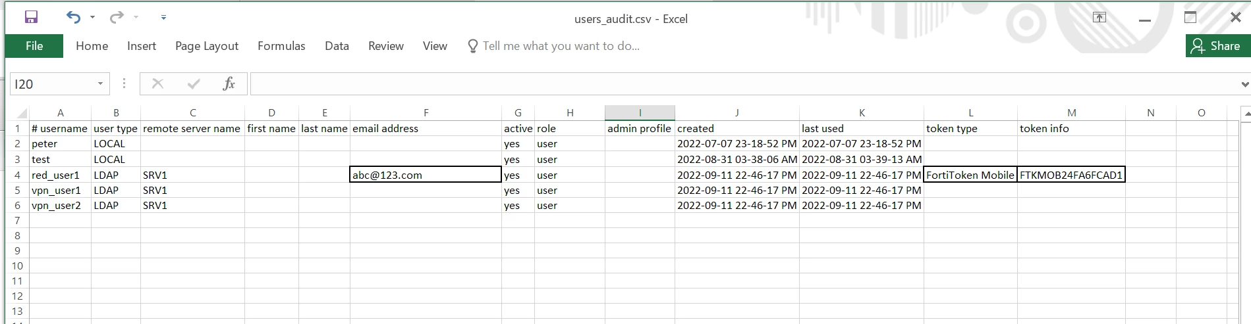Click last used 2022-08-31 03-39-13 AM
Screen dimensions: 1251x324
[x=862, y=159]
